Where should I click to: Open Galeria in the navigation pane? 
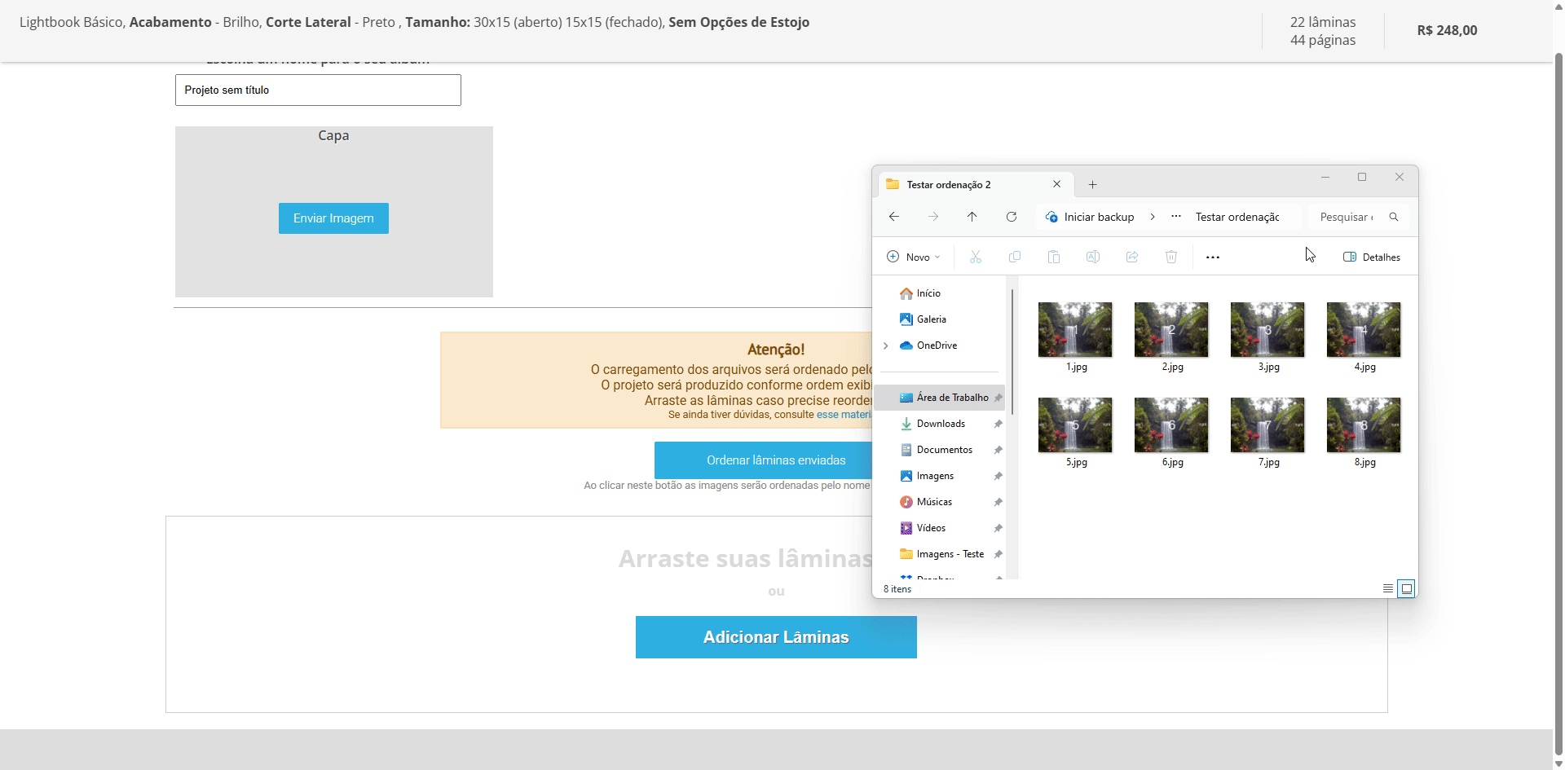[924, 319]
